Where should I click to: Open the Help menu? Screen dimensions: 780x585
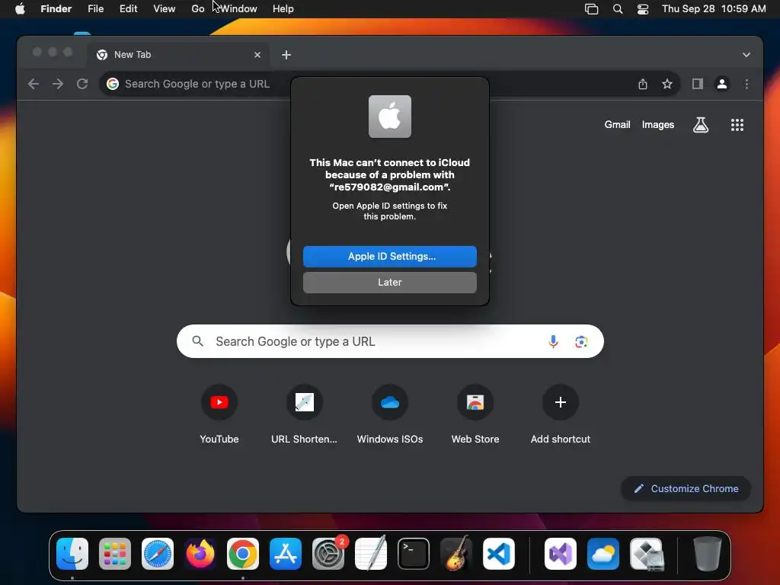[283, 8]
